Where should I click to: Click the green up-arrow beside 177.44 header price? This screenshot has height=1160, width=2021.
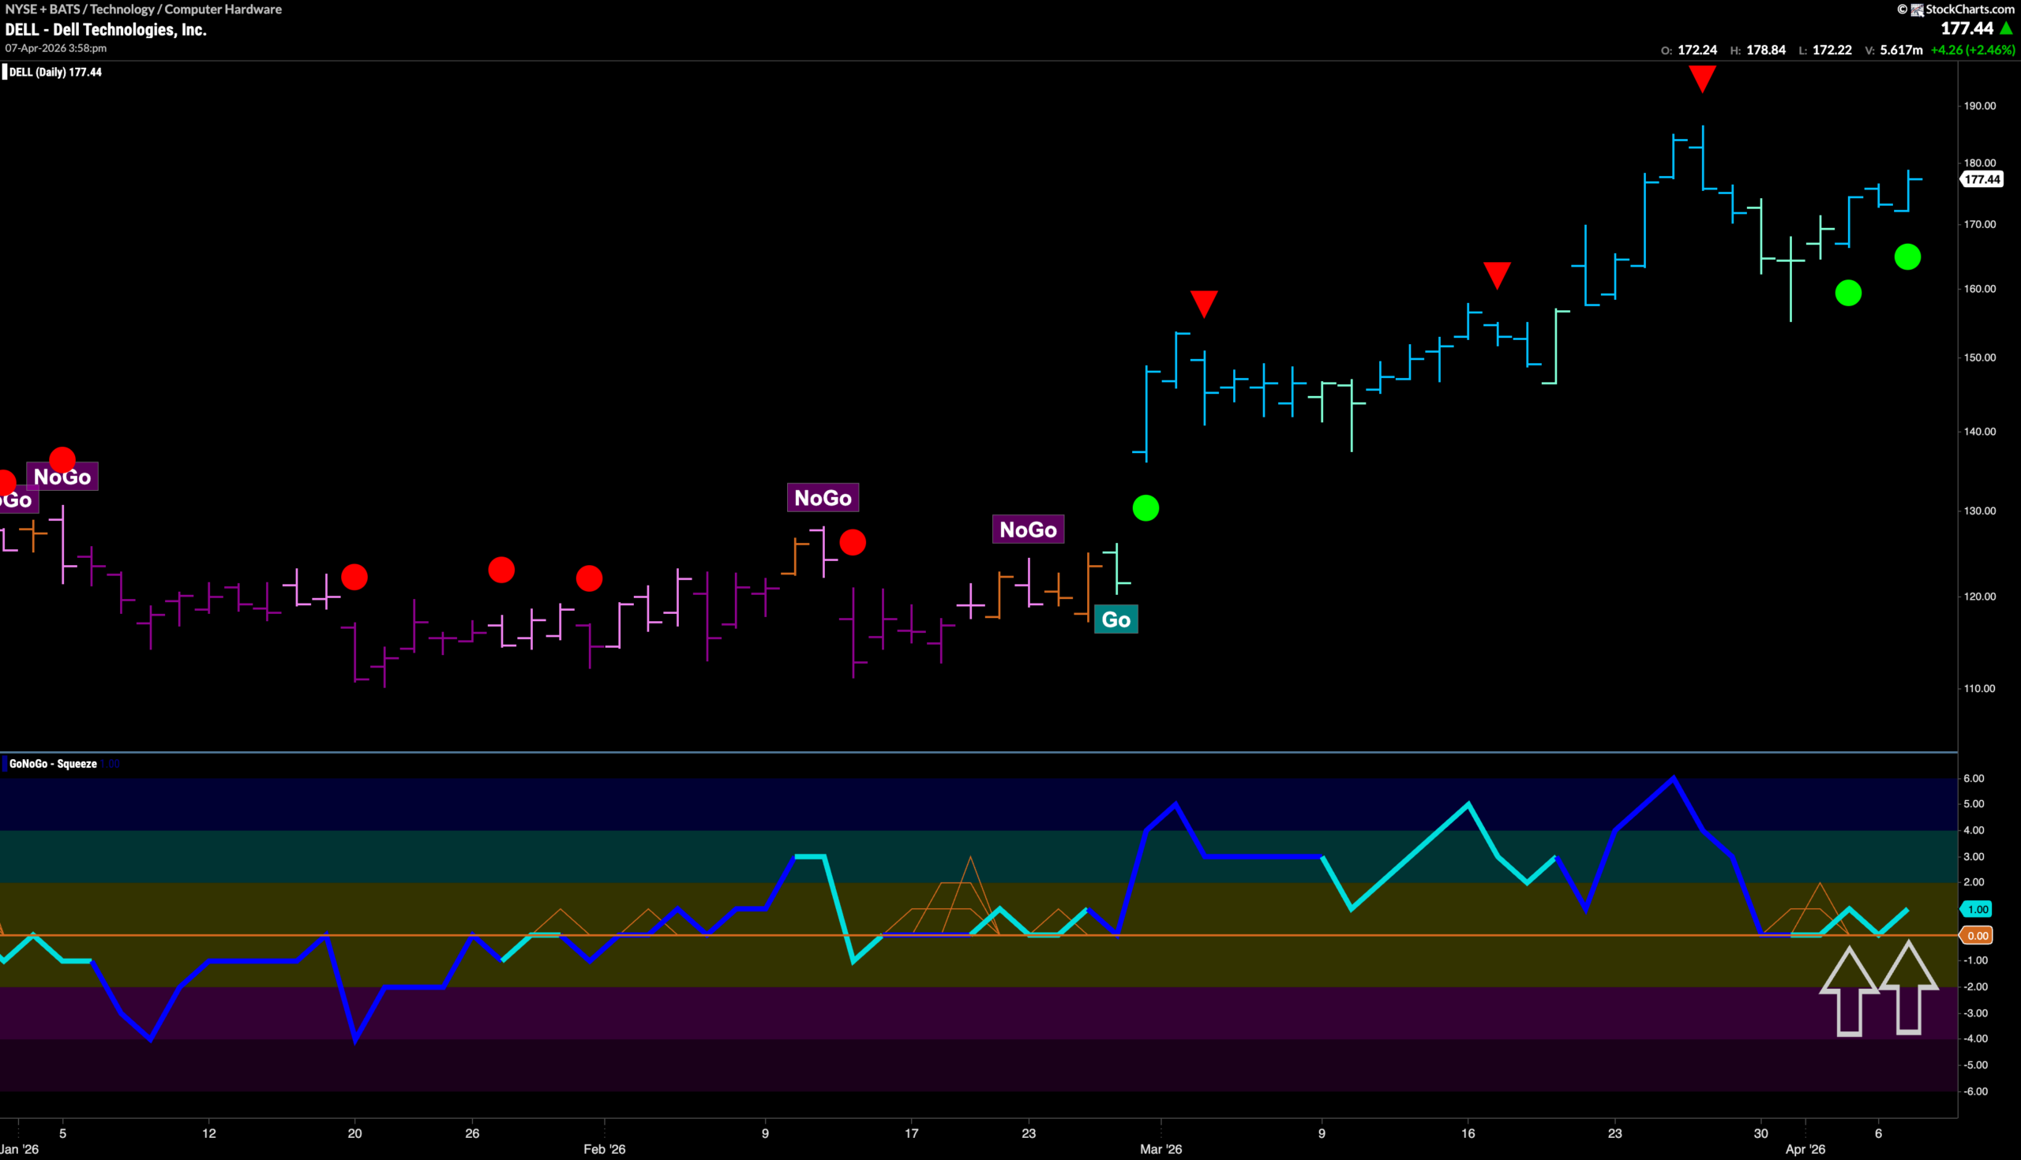click(2007, 28)
